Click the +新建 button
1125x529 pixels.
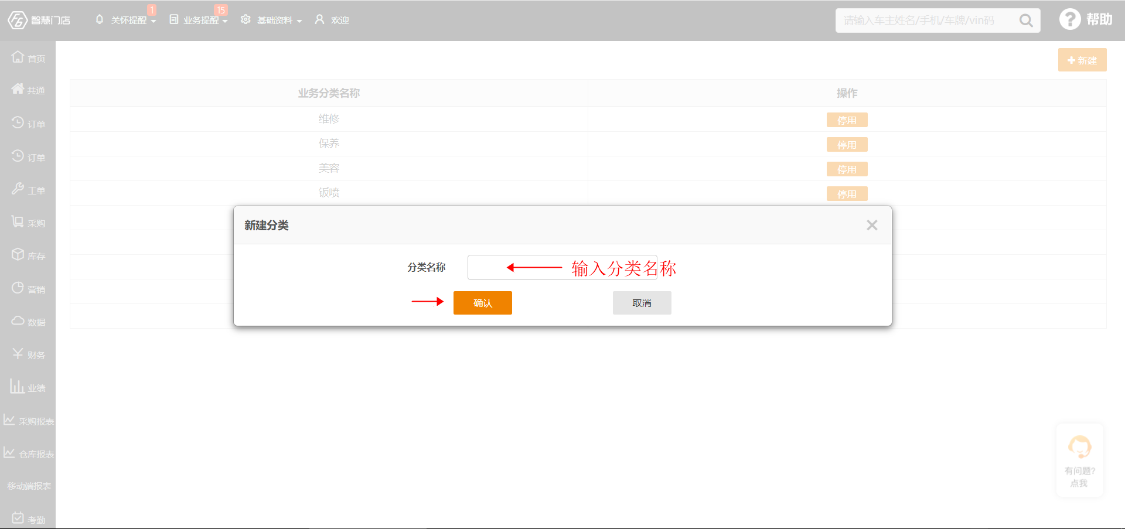click(1082, 60)
